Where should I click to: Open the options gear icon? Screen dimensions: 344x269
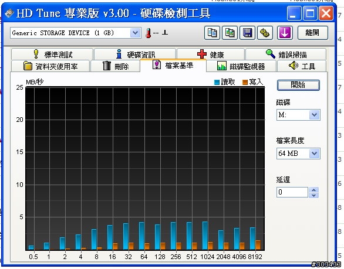click(265, 33)
